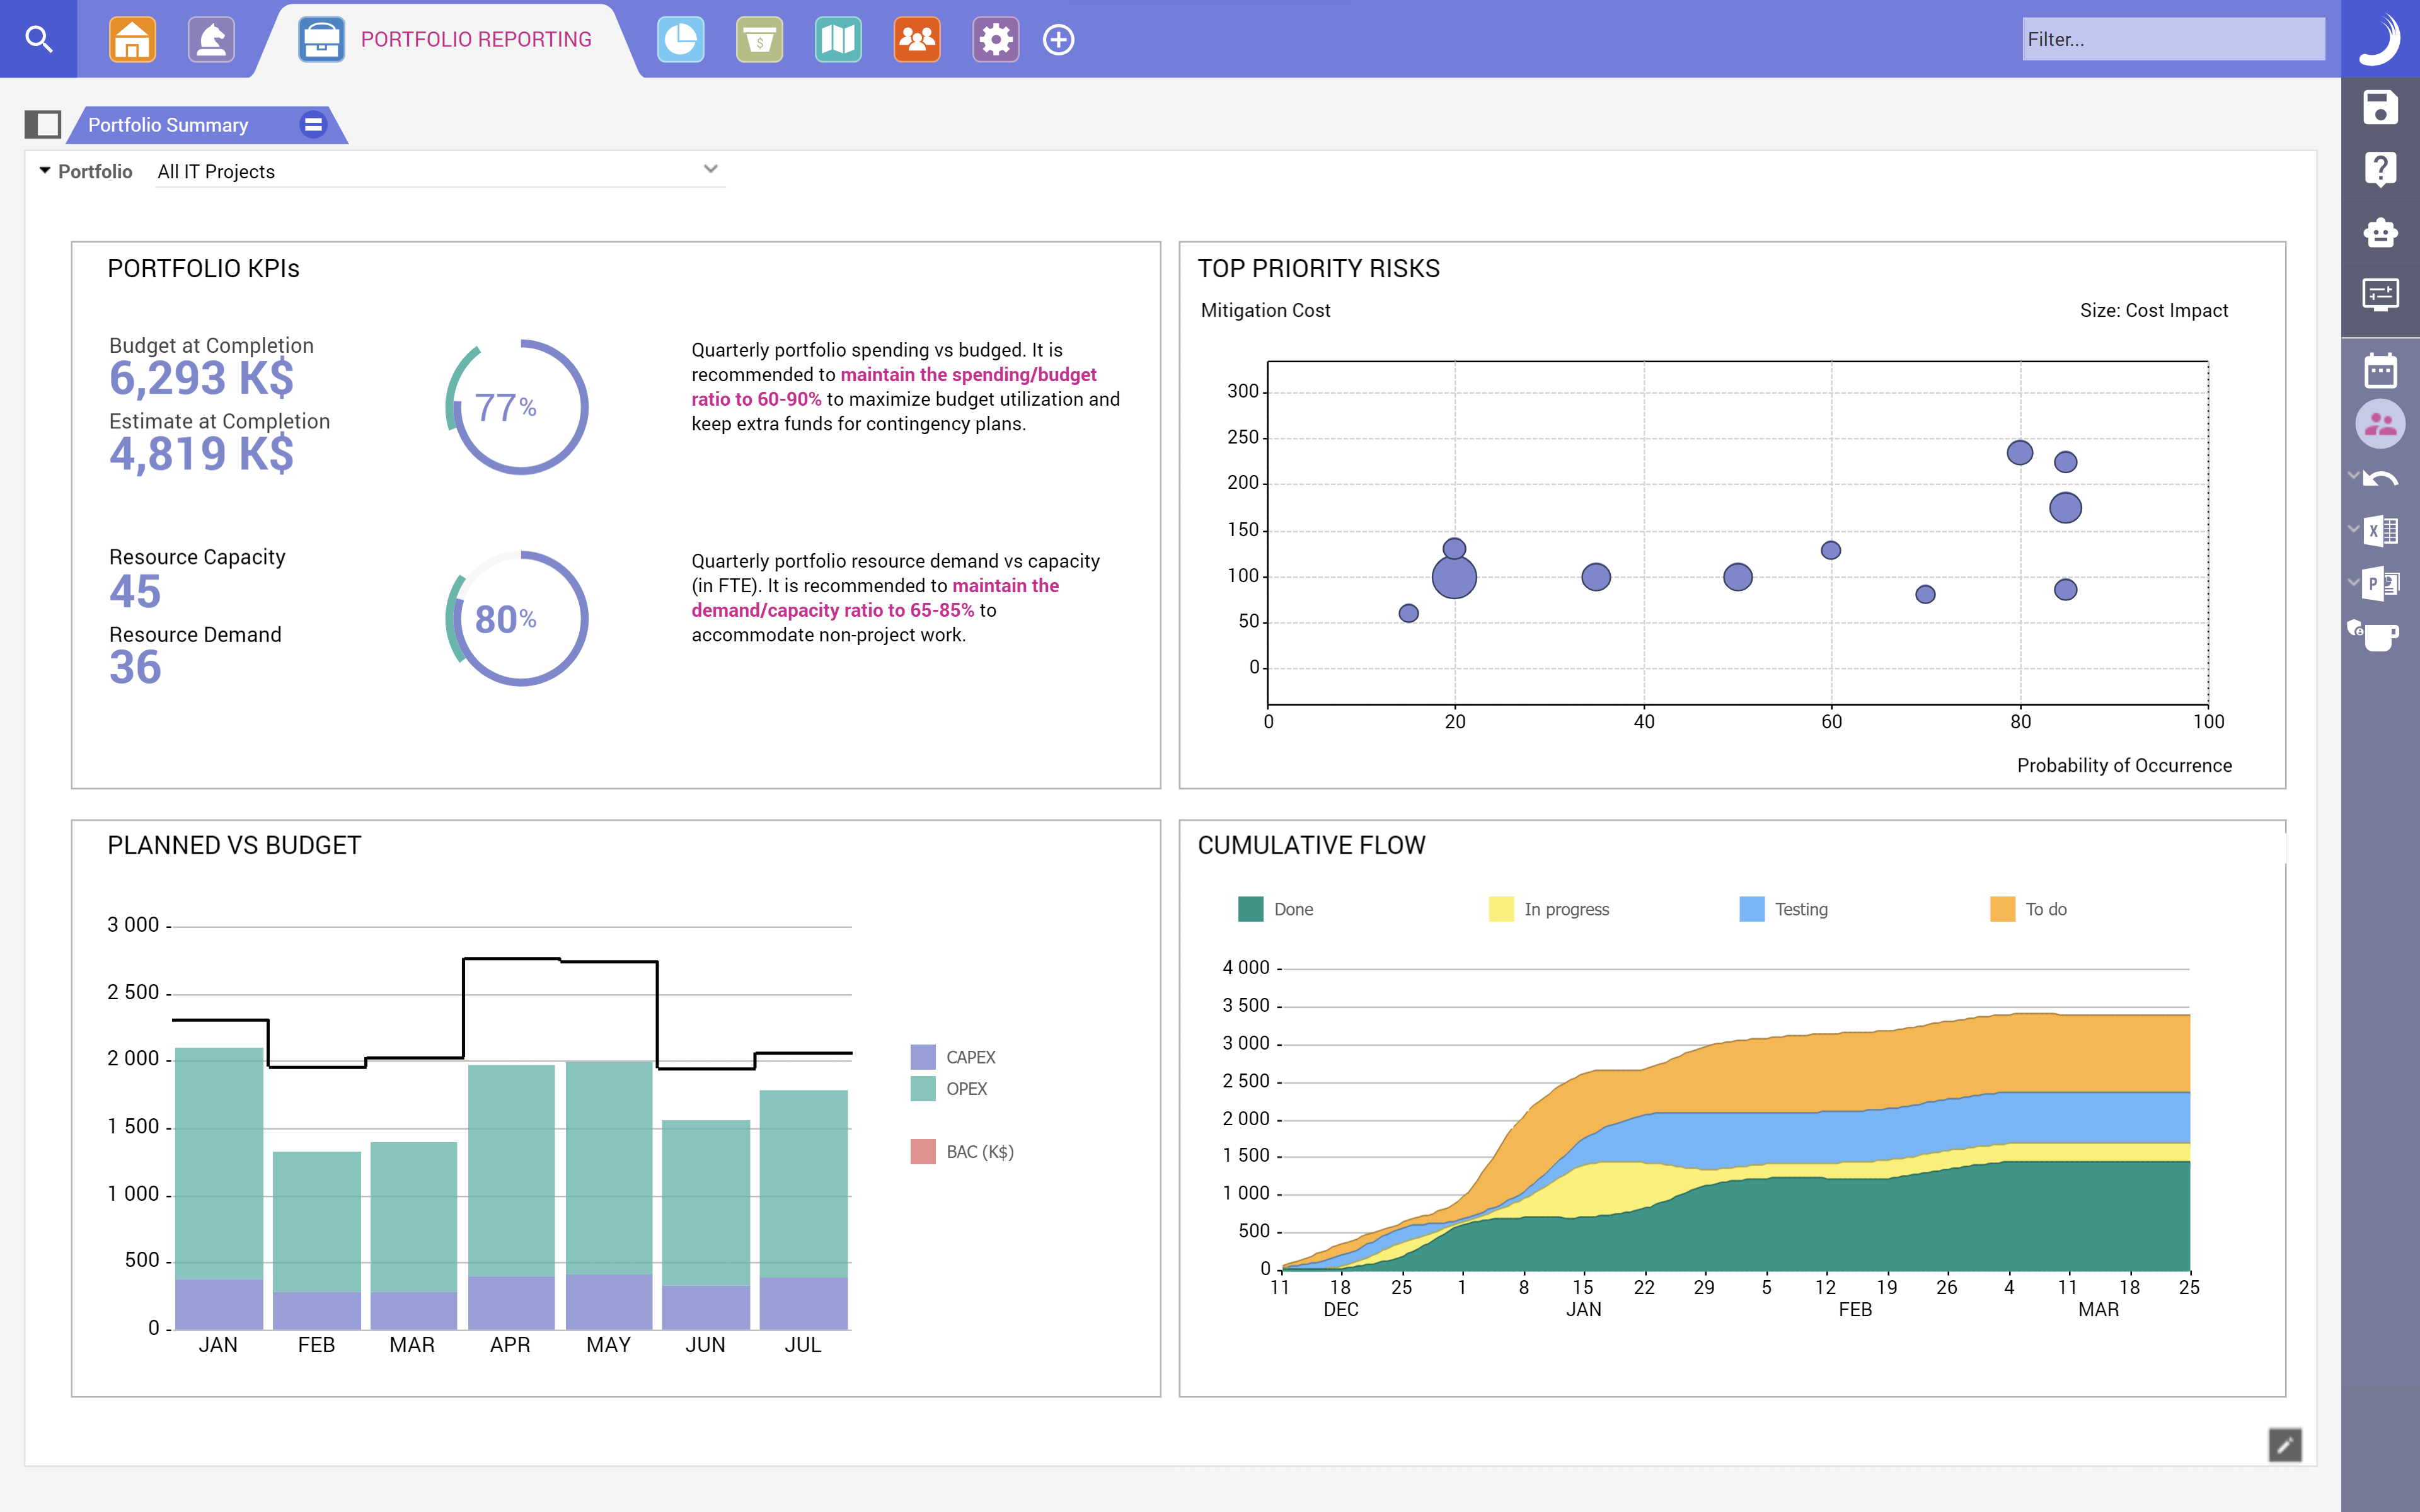The width and height of the screenshot is (2420, 1512).
Task: Open the teams (people) module
Action: click(917, 39)
